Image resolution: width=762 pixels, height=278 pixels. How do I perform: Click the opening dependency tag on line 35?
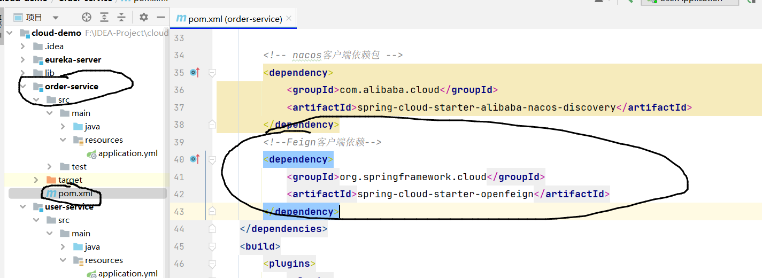pyautogui.click(x=298, y=72)
